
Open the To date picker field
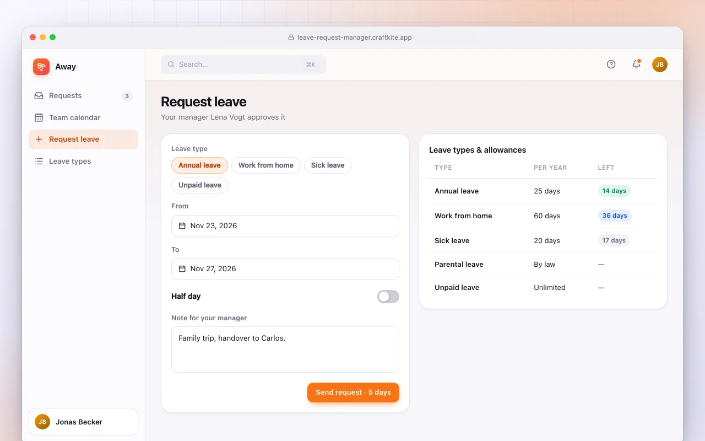click(285, 269)
